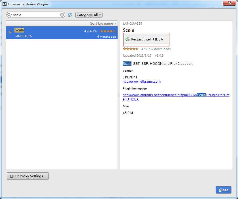
Task: Open the http://www.jetbrains.com vendor link
Action: 142,82
